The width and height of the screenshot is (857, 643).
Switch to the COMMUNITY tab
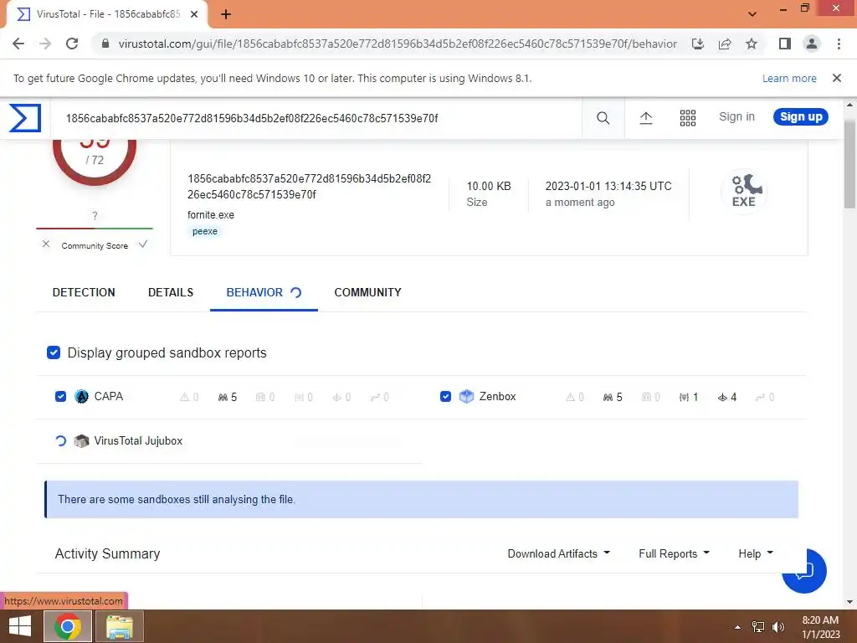point(368,292)
